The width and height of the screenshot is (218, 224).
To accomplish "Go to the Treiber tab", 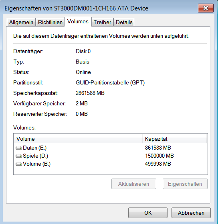I will pyautogui.click(x=102, y=22).
